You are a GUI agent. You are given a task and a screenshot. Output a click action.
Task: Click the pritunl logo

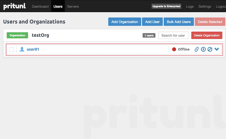point(14,6)
